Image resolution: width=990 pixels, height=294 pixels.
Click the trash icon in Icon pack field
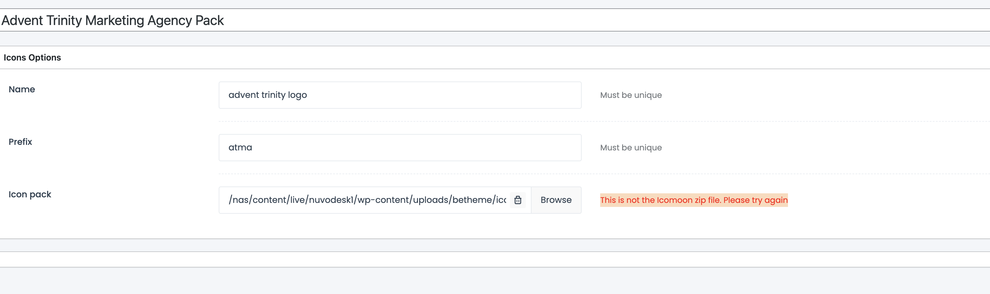[x=518, y=200]
